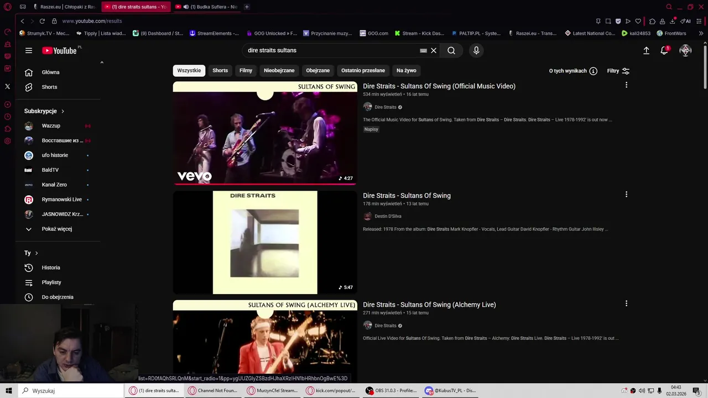Open Destin D'Silva Sultans Of Swing thumbnail
Screen dimensions: 708x398
[x=265, y=243]
